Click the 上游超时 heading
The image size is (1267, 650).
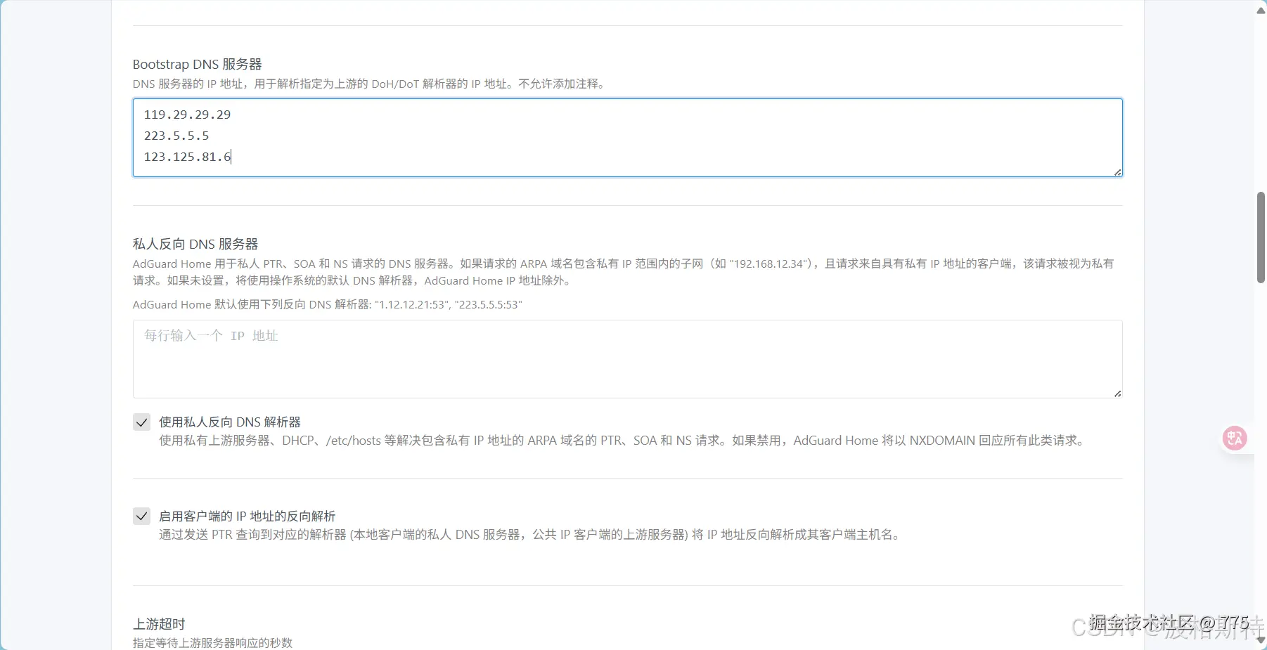click(159, 624)
